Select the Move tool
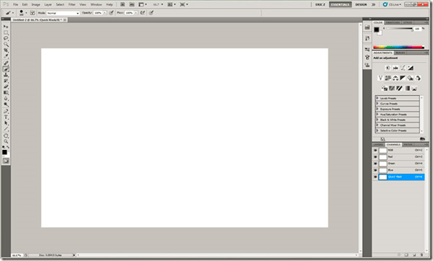Image resolution: width=433 pixels, height=261 pixels. 6,27
